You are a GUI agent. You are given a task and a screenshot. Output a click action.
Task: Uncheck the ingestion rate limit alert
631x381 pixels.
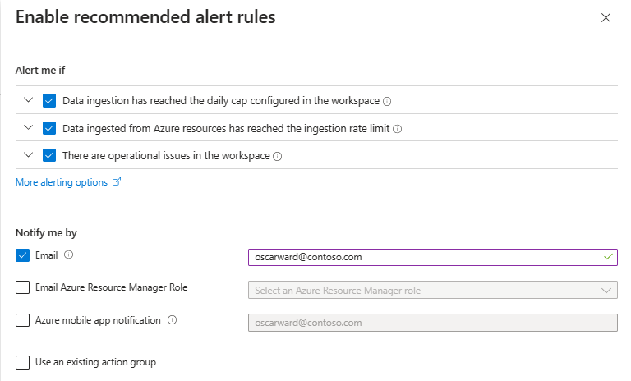tap(49, 128)
